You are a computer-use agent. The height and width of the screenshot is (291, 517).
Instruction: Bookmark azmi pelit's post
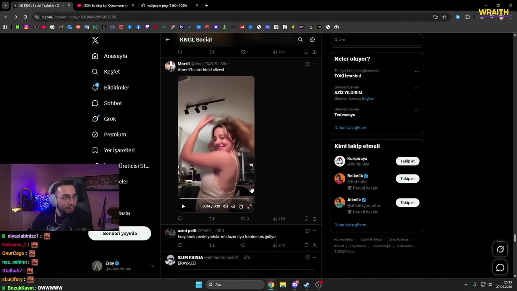307,245
